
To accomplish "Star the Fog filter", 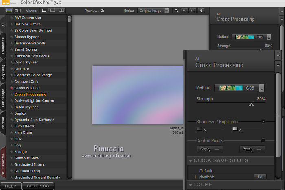I will click(11, 146).
